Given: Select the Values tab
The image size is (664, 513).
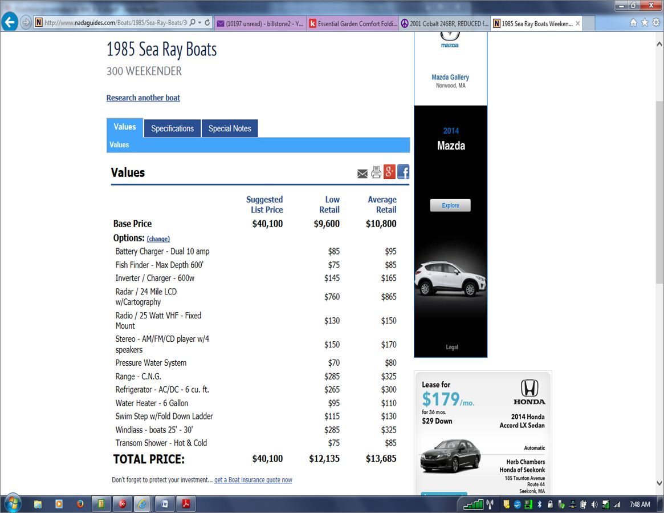Looking at the screenshot, I should [124, 127].
